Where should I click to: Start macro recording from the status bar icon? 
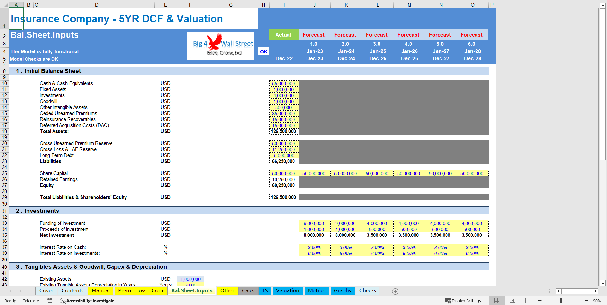(x=50, y=301)
